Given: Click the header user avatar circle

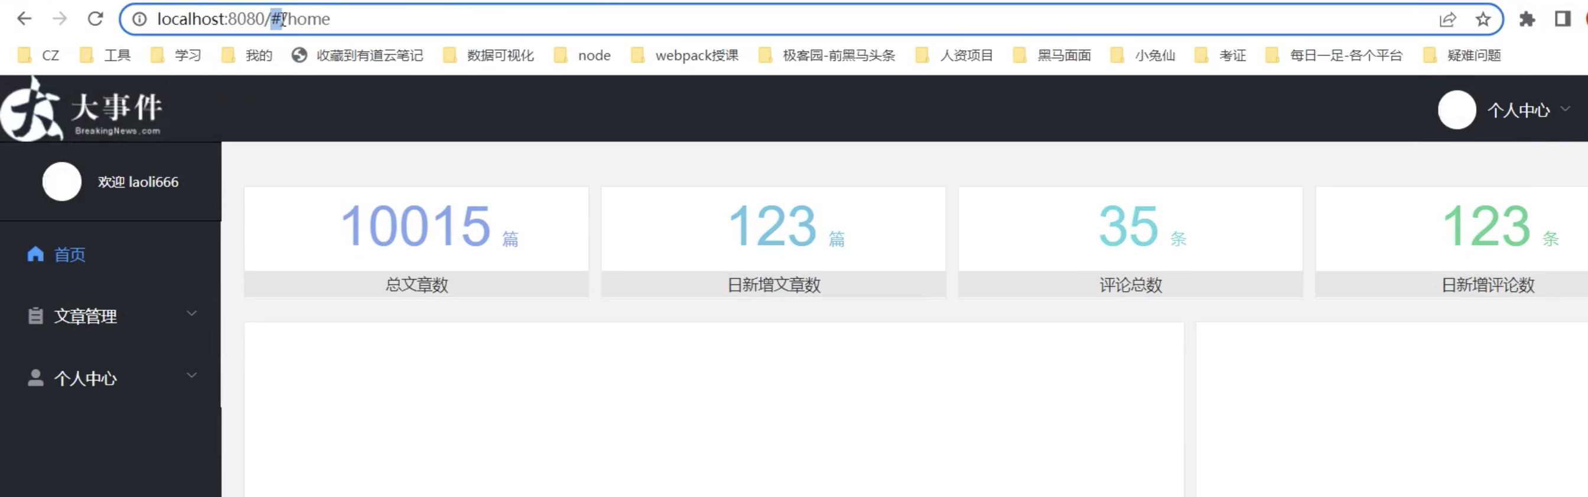Looking at the screenshot, I should [1457, 110].
